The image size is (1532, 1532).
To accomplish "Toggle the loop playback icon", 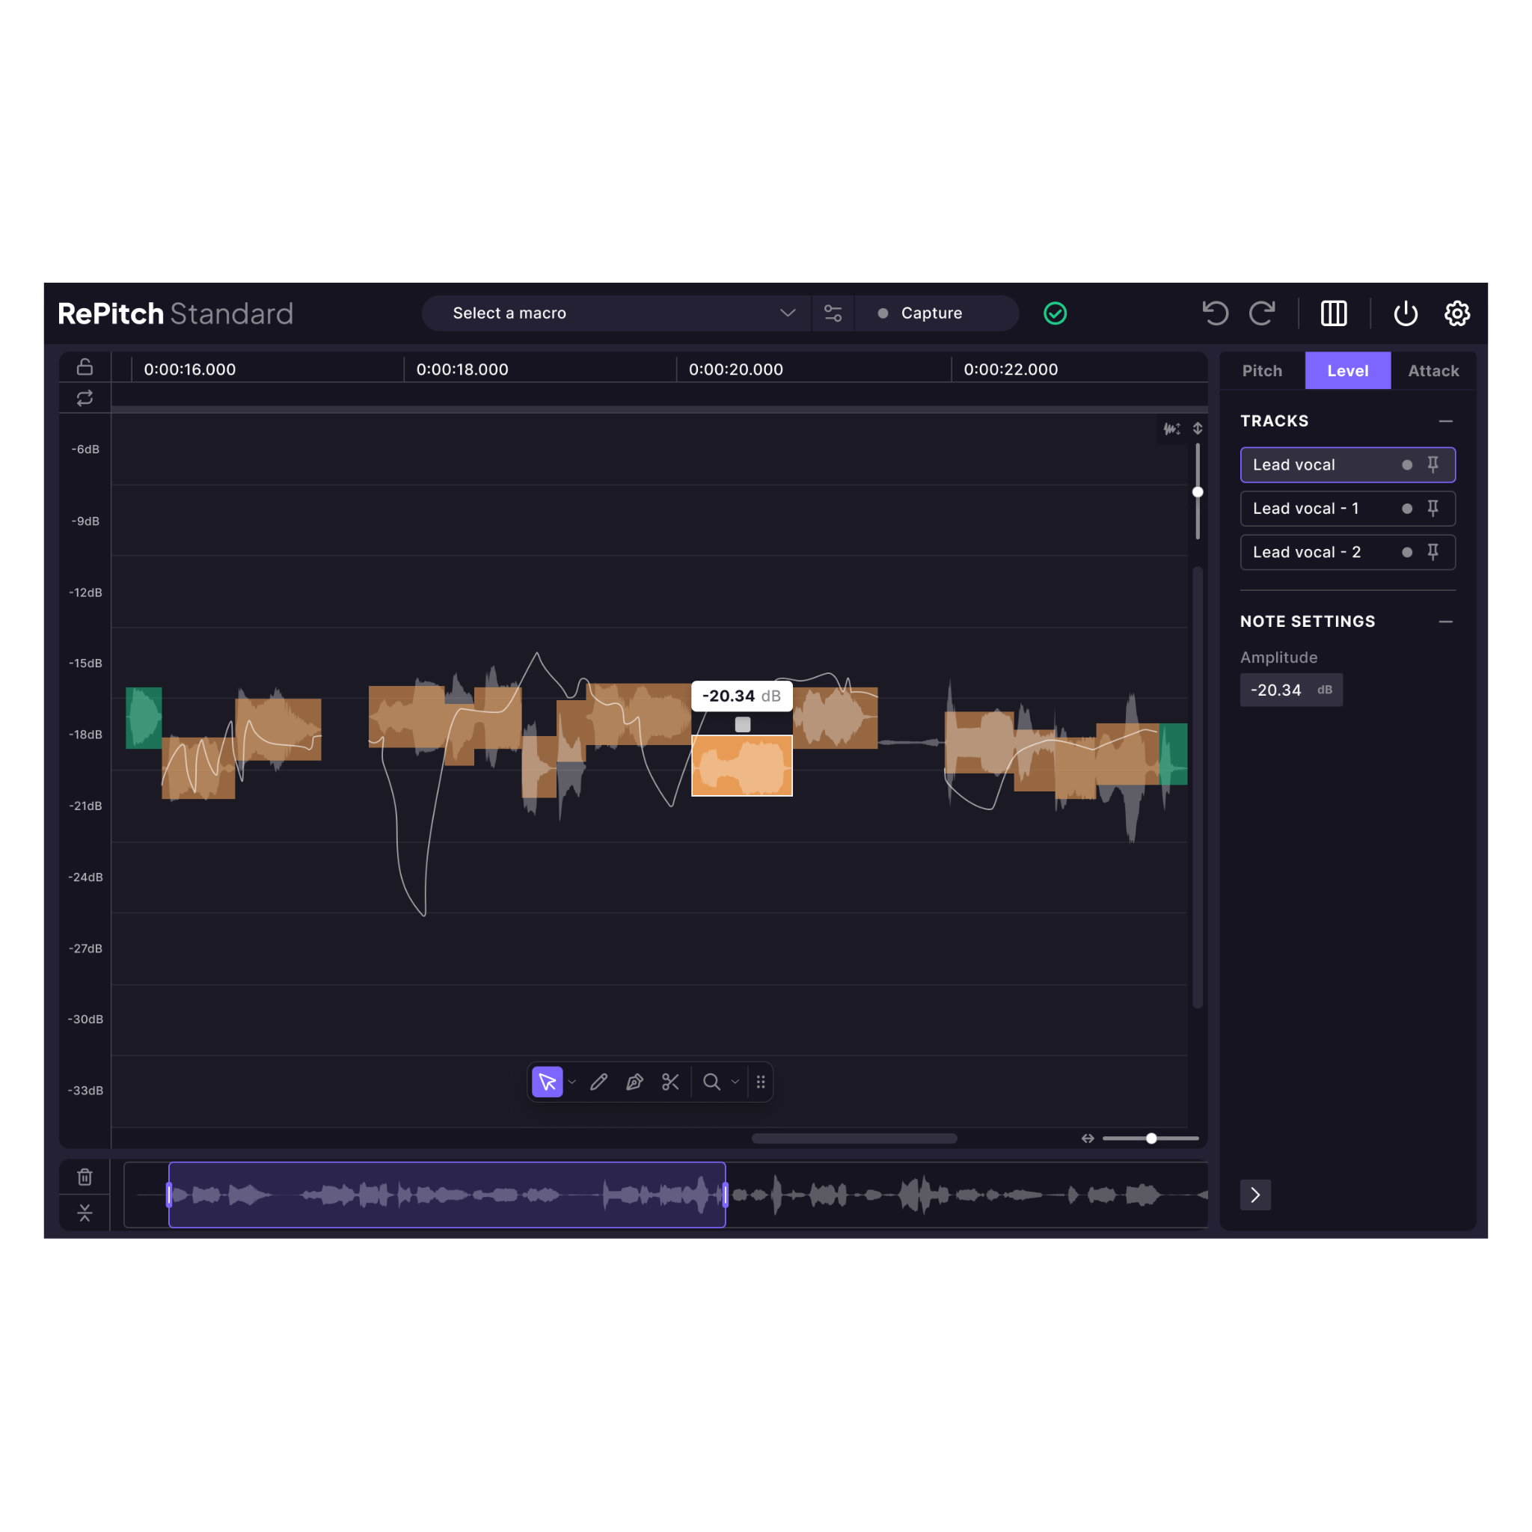I will coord(85,398).
